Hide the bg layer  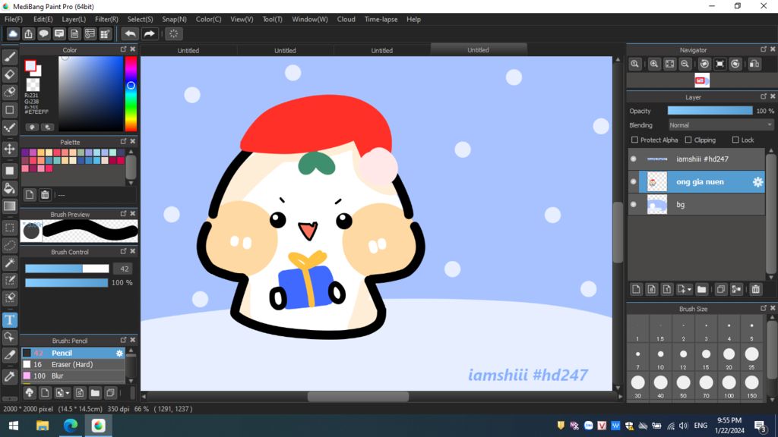(x=634, y=204)
